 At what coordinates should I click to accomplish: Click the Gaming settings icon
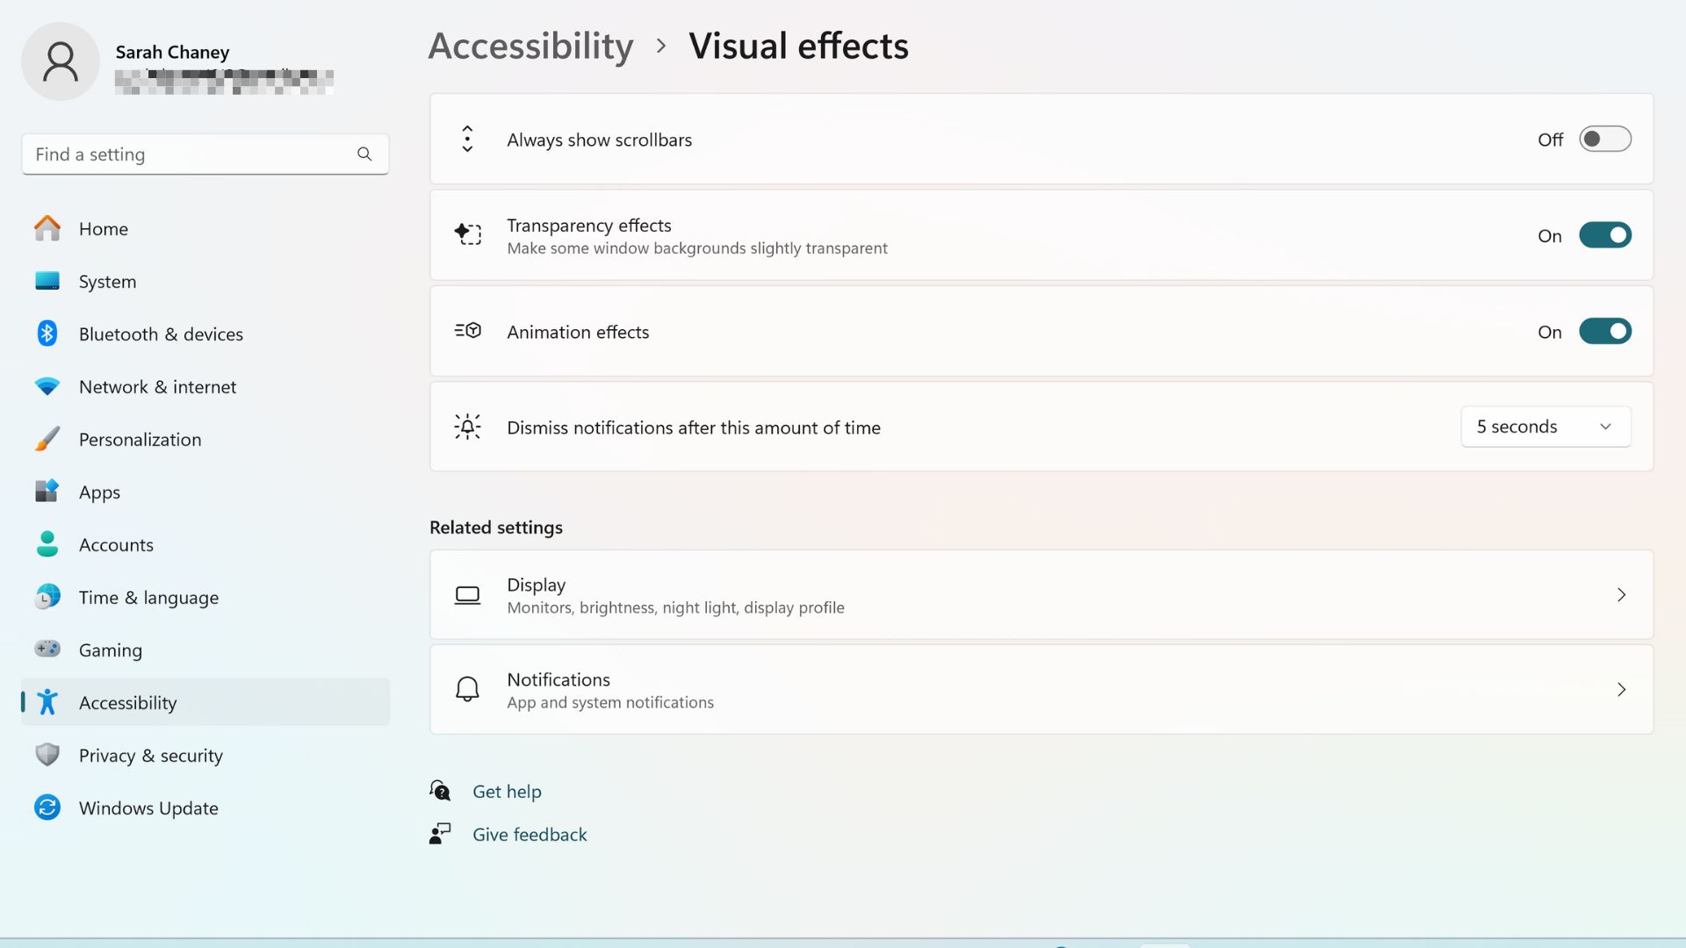[x=47, y=650]
